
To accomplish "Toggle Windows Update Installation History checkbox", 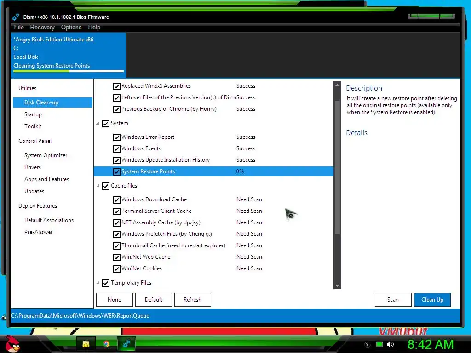I will pyautogui.click(x=117, y=160).
